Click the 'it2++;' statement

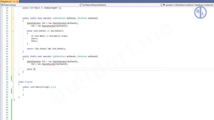tap(34, 41)
